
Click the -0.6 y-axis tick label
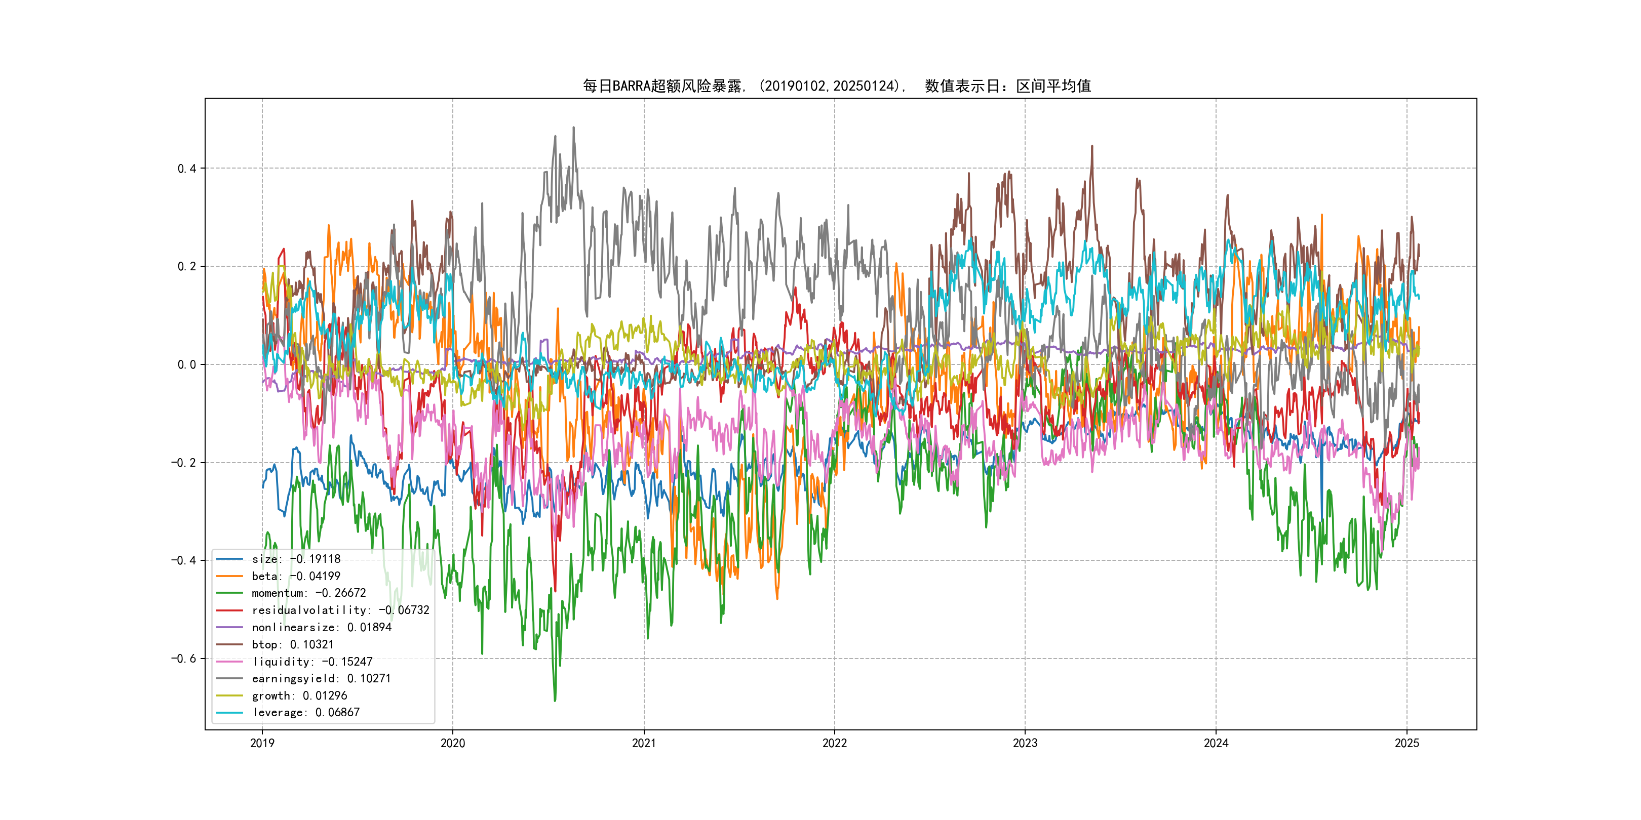(x=183, y=659)
